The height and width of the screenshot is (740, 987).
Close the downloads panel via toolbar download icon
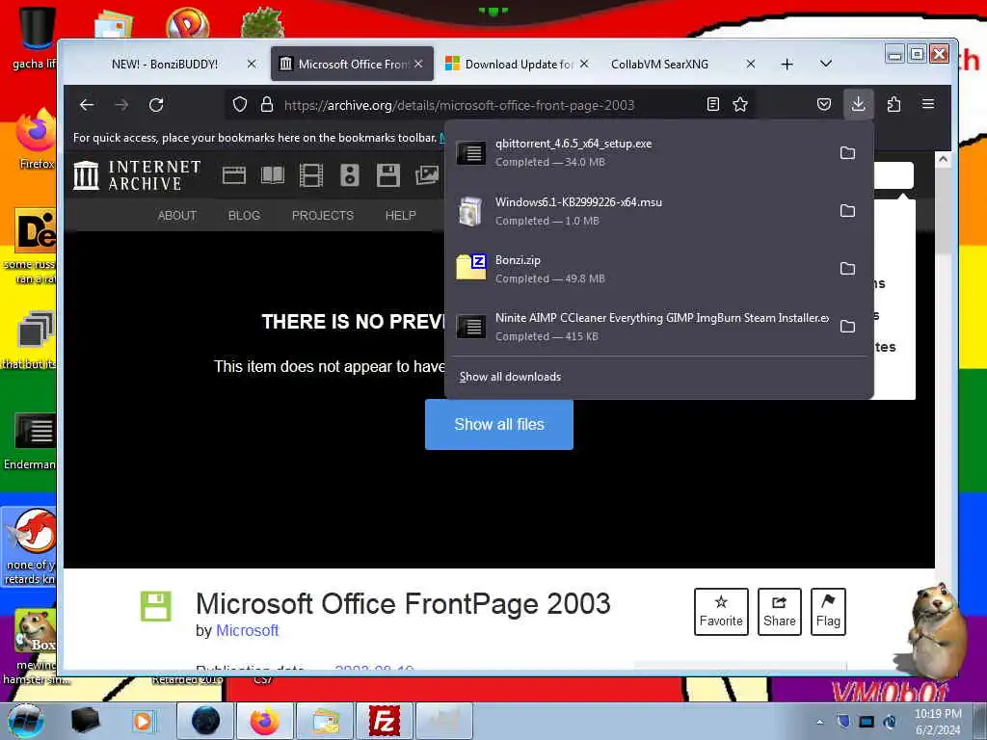[x=858, y=104]
